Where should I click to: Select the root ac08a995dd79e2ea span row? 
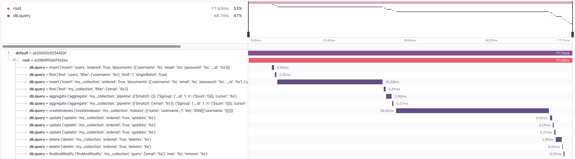45,60
